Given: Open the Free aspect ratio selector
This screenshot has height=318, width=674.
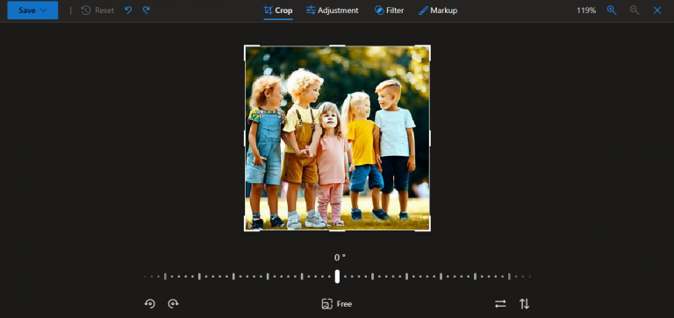Looking at the screenshot, I should click(x=337, y=304).
